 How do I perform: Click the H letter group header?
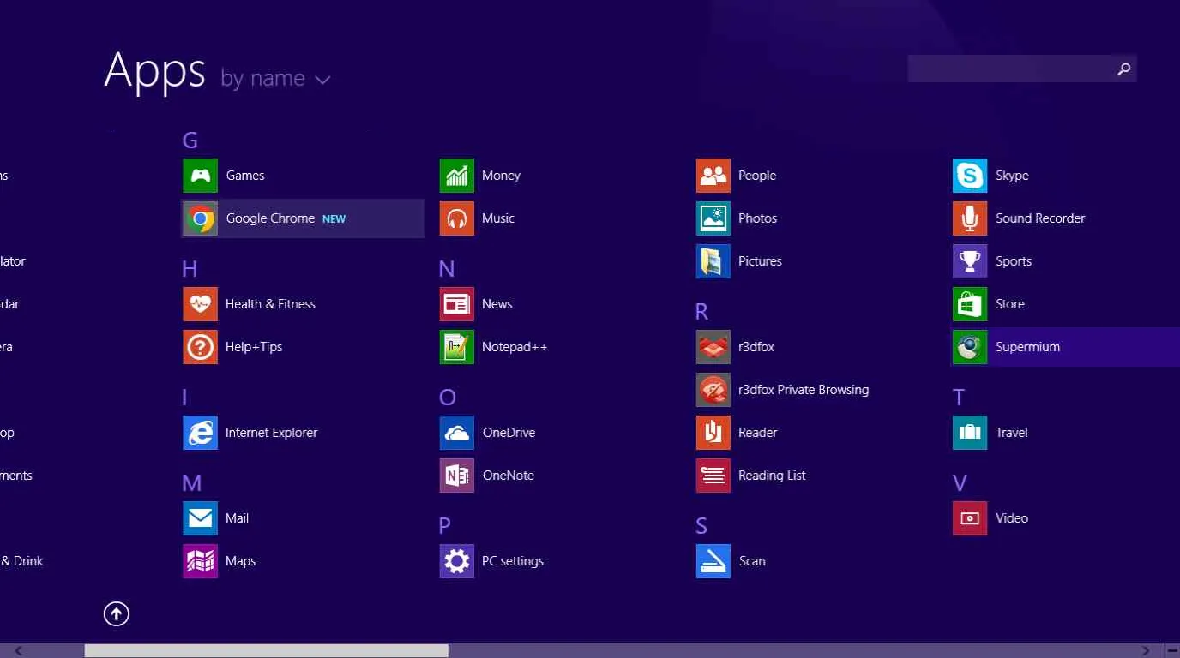[x=190, y=269]
